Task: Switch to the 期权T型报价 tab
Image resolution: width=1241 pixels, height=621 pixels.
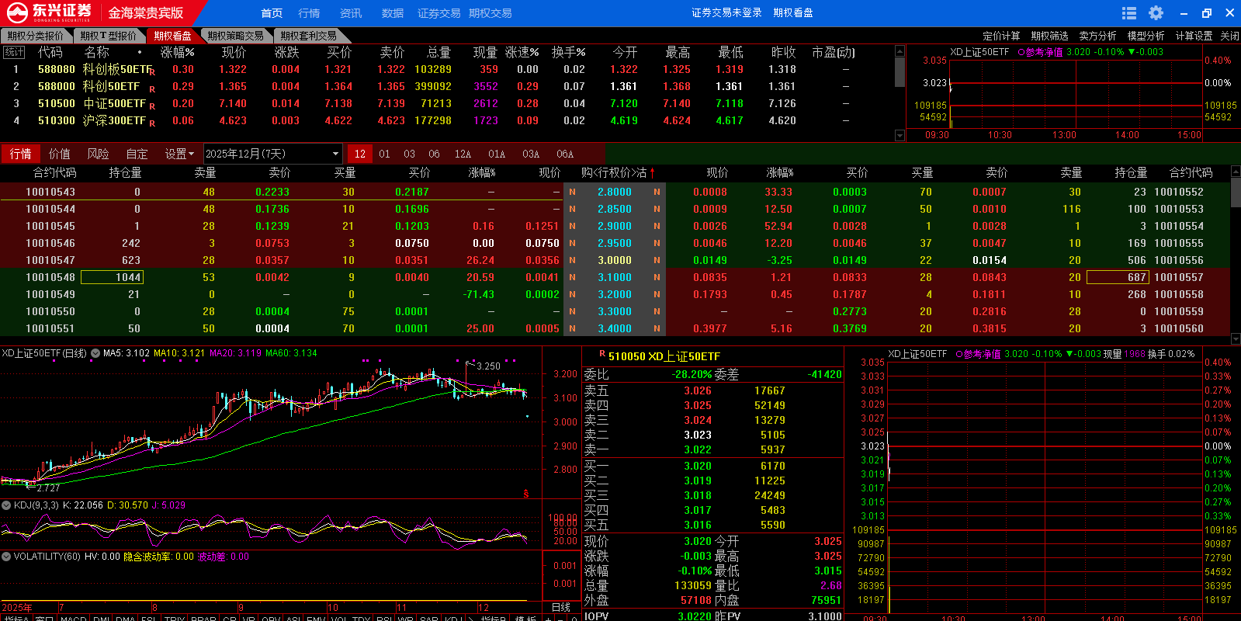Action: click(108, 36)
